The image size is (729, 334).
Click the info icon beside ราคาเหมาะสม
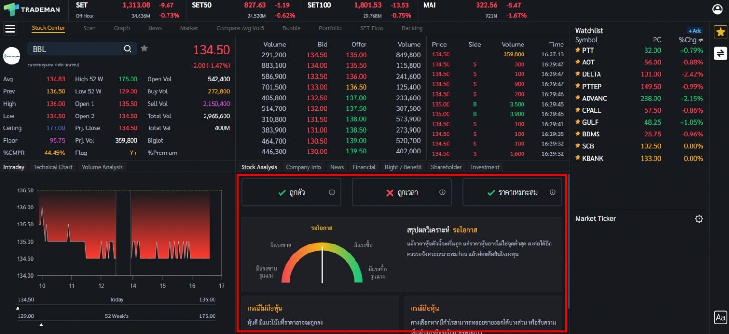click(552, 191)
